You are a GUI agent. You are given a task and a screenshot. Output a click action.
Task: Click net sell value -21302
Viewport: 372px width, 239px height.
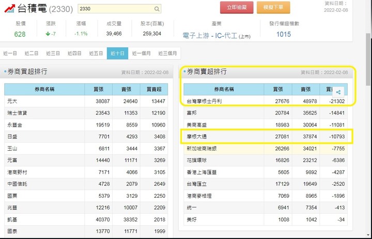(337, 101)
